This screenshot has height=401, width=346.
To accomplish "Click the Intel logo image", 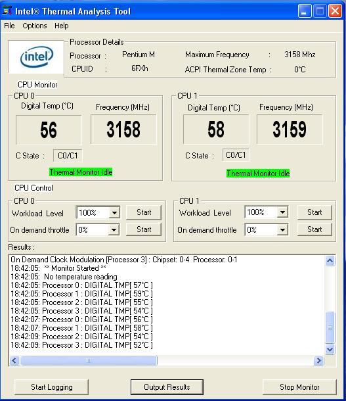I will tap(36, 57).
